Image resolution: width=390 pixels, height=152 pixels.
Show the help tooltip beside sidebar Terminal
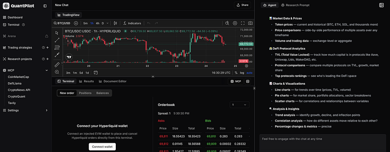coord(23,25)
